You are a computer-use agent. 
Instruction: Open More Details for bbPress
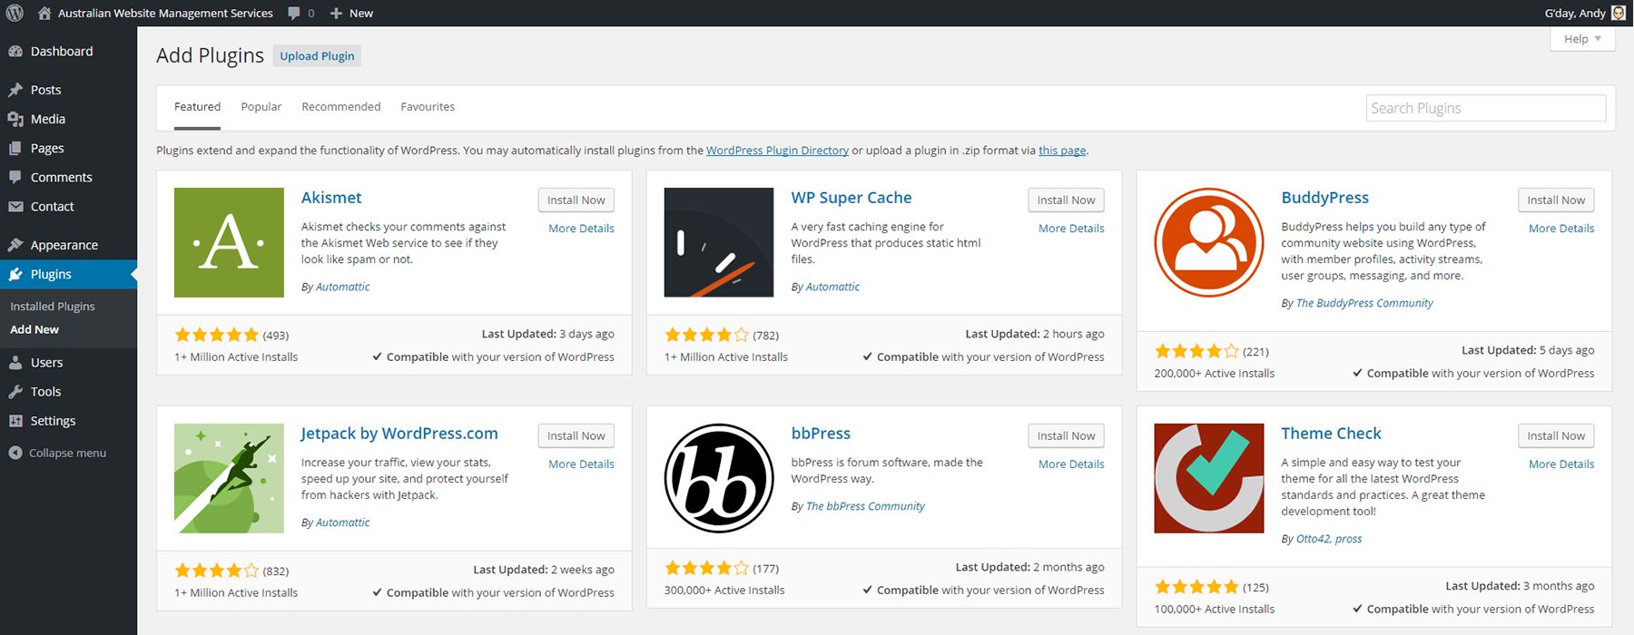point(1071,464)
